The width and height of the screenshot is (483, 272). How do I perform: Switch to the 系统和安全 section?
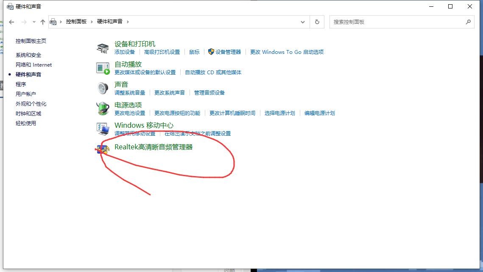tap(28, 55)
